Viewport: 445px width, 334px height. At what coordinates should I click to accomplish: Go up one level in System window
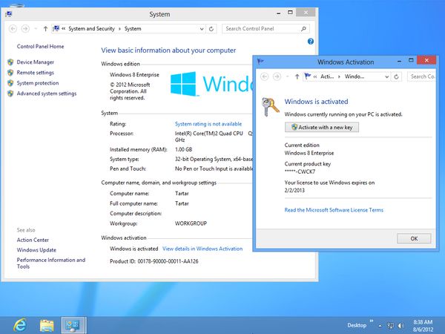pos(46,29)
